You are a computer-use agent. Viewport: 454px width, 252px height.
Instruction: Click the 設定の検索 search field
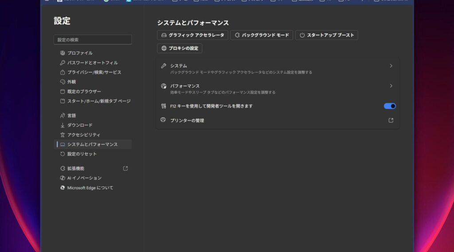point(93,40)
